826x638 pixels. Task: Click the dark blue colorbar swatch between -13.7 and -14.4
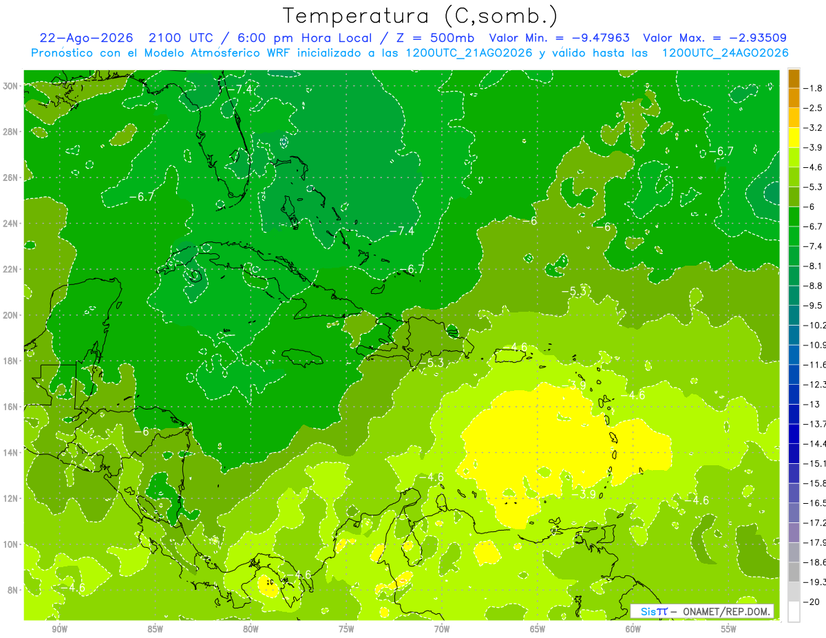point(794,434)
